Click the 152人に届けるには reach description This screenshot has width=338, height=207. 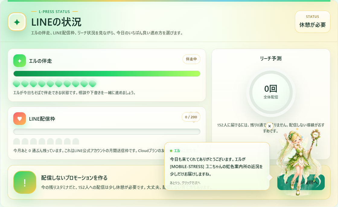pyautogui.click(x=271, y=128)
